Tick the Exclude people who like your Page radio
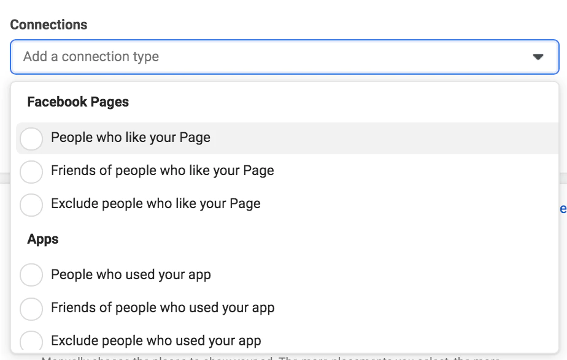The height and width of the screenshot is (360, 567). [x=31, y=204]
